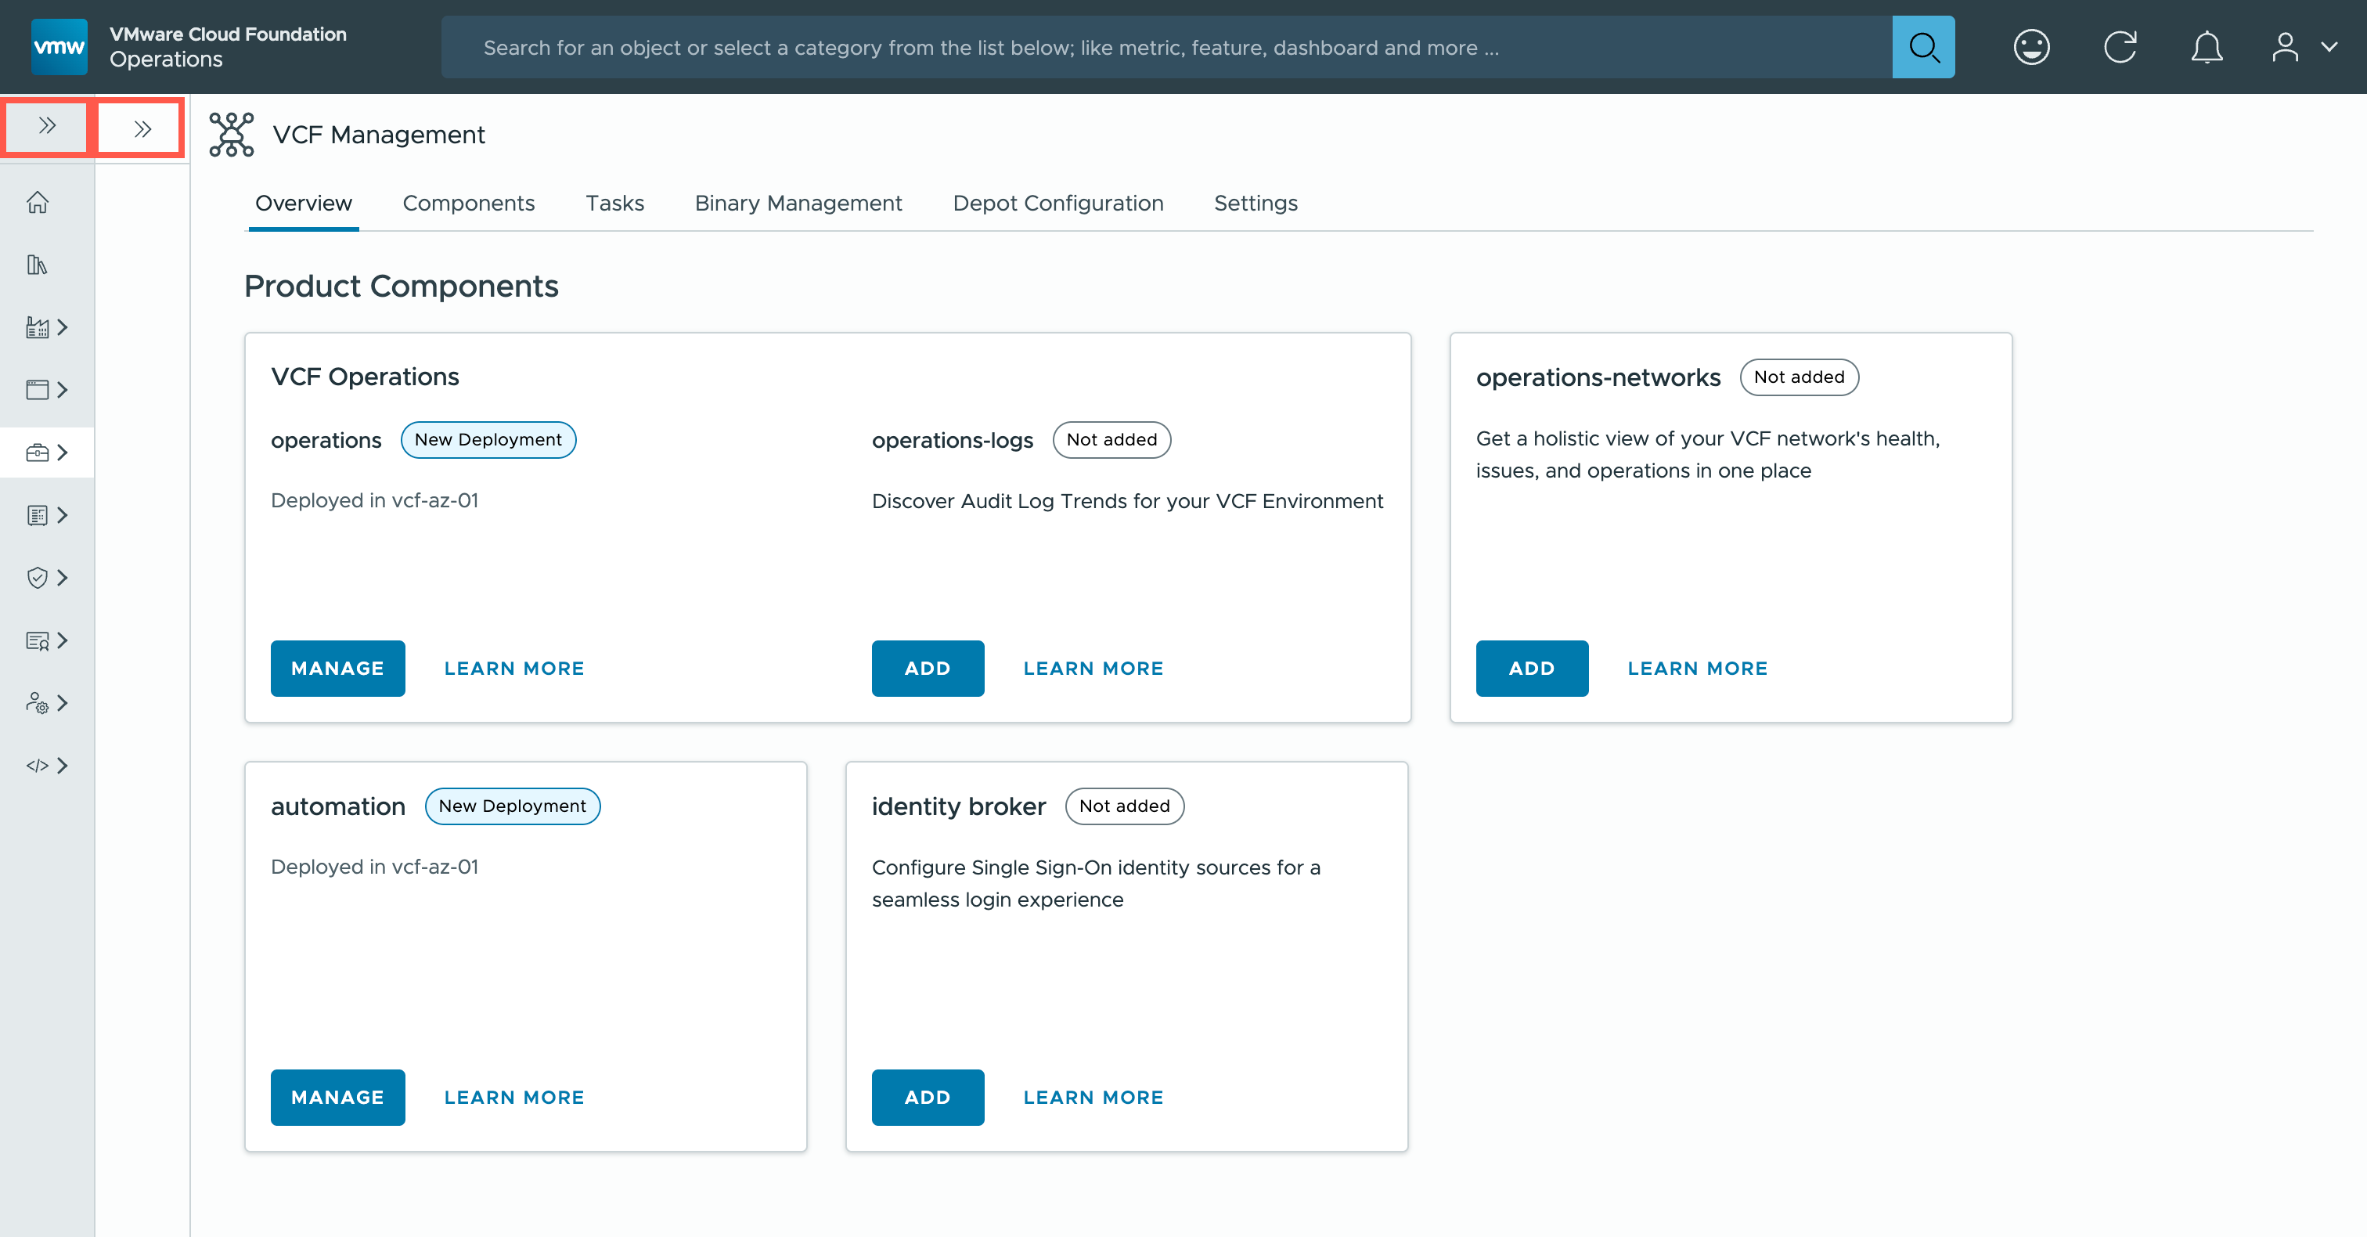Open the Binary Management tab
This screenshot has height=1237, width=2367.
coord(798,203)
